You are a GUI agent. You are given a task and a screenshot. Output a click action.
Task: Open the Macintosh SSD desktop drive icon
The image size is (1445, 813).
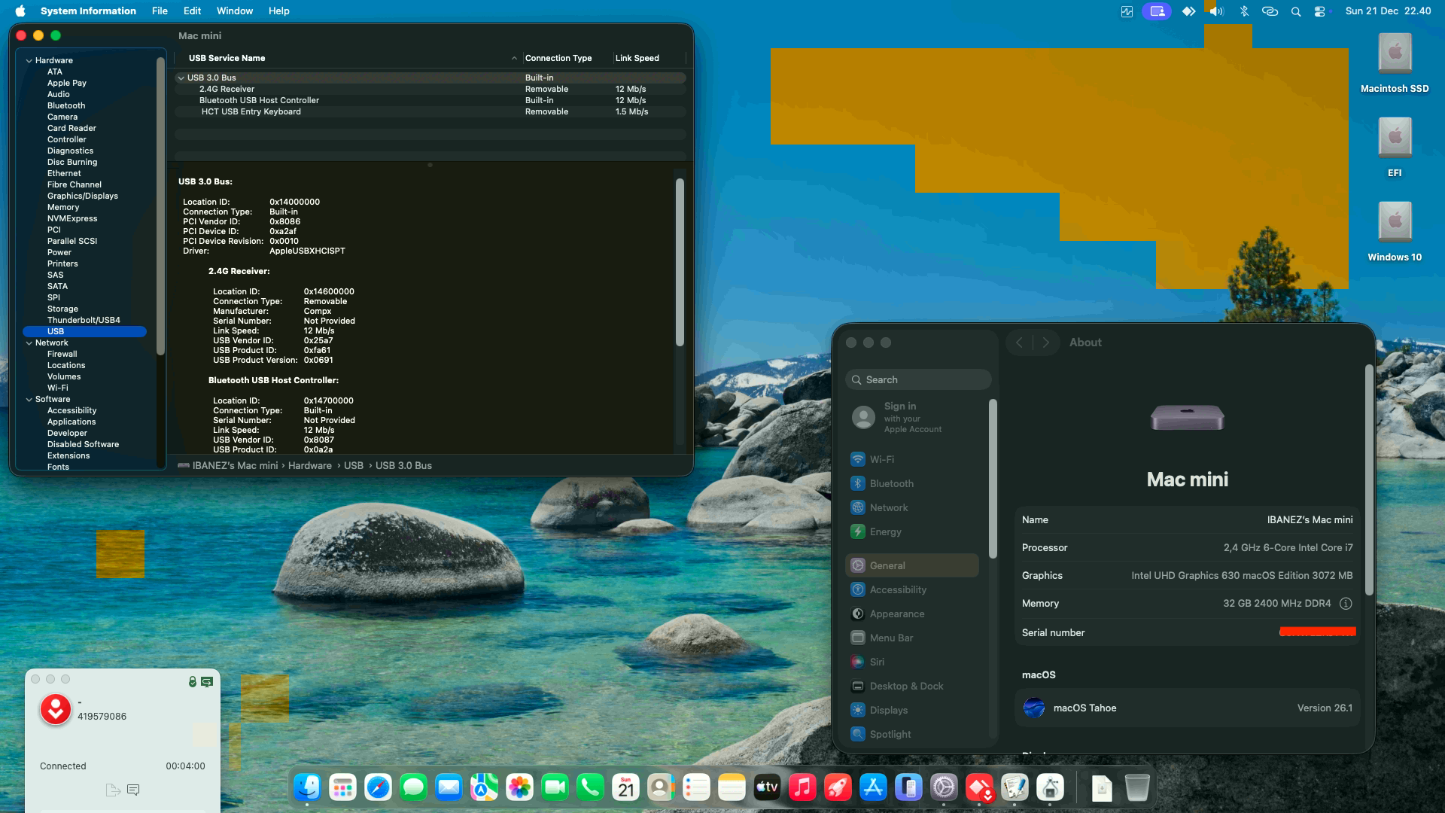(x=1395, y=54)
